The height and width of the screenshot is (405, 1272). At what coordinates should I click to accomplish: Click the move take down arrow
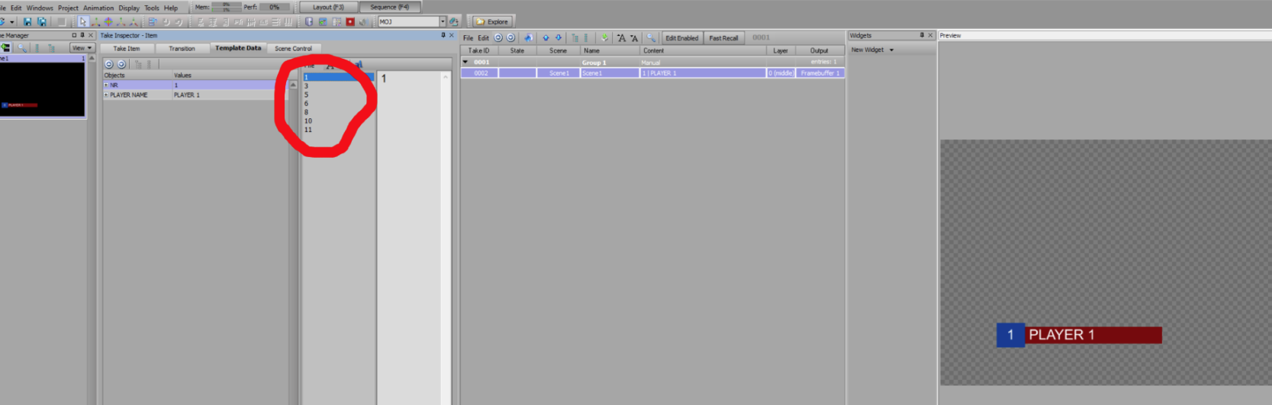[559, 37]
